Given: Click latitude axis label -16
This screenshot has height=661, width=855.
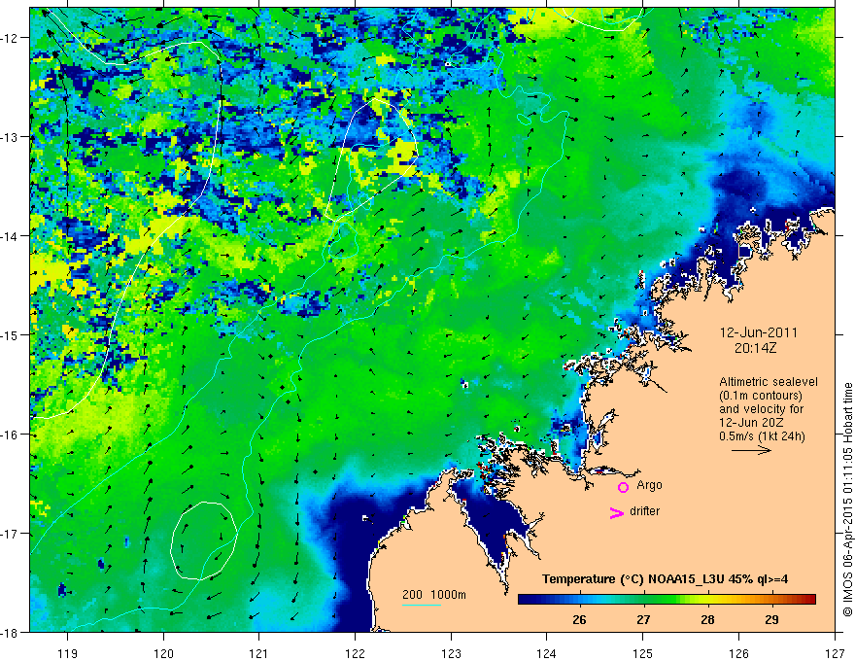Looking at the screenshot, I should (x=11, y=435).
